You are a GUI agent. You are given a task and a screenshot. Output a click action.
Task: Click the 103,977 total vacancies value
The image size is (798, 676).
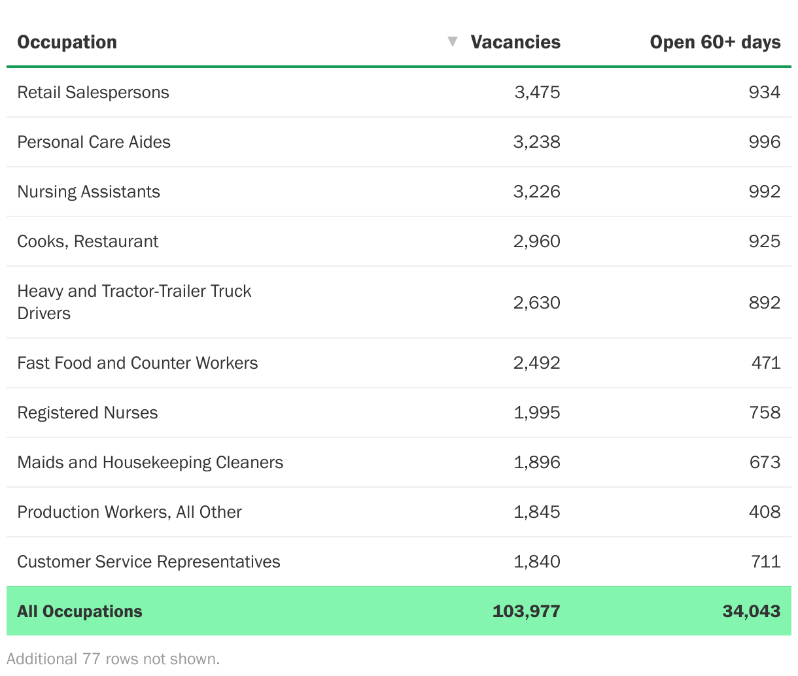[526, 611]
